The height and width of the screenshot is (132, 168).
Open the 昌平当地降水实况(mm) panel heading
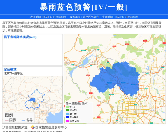coord(20,37)
